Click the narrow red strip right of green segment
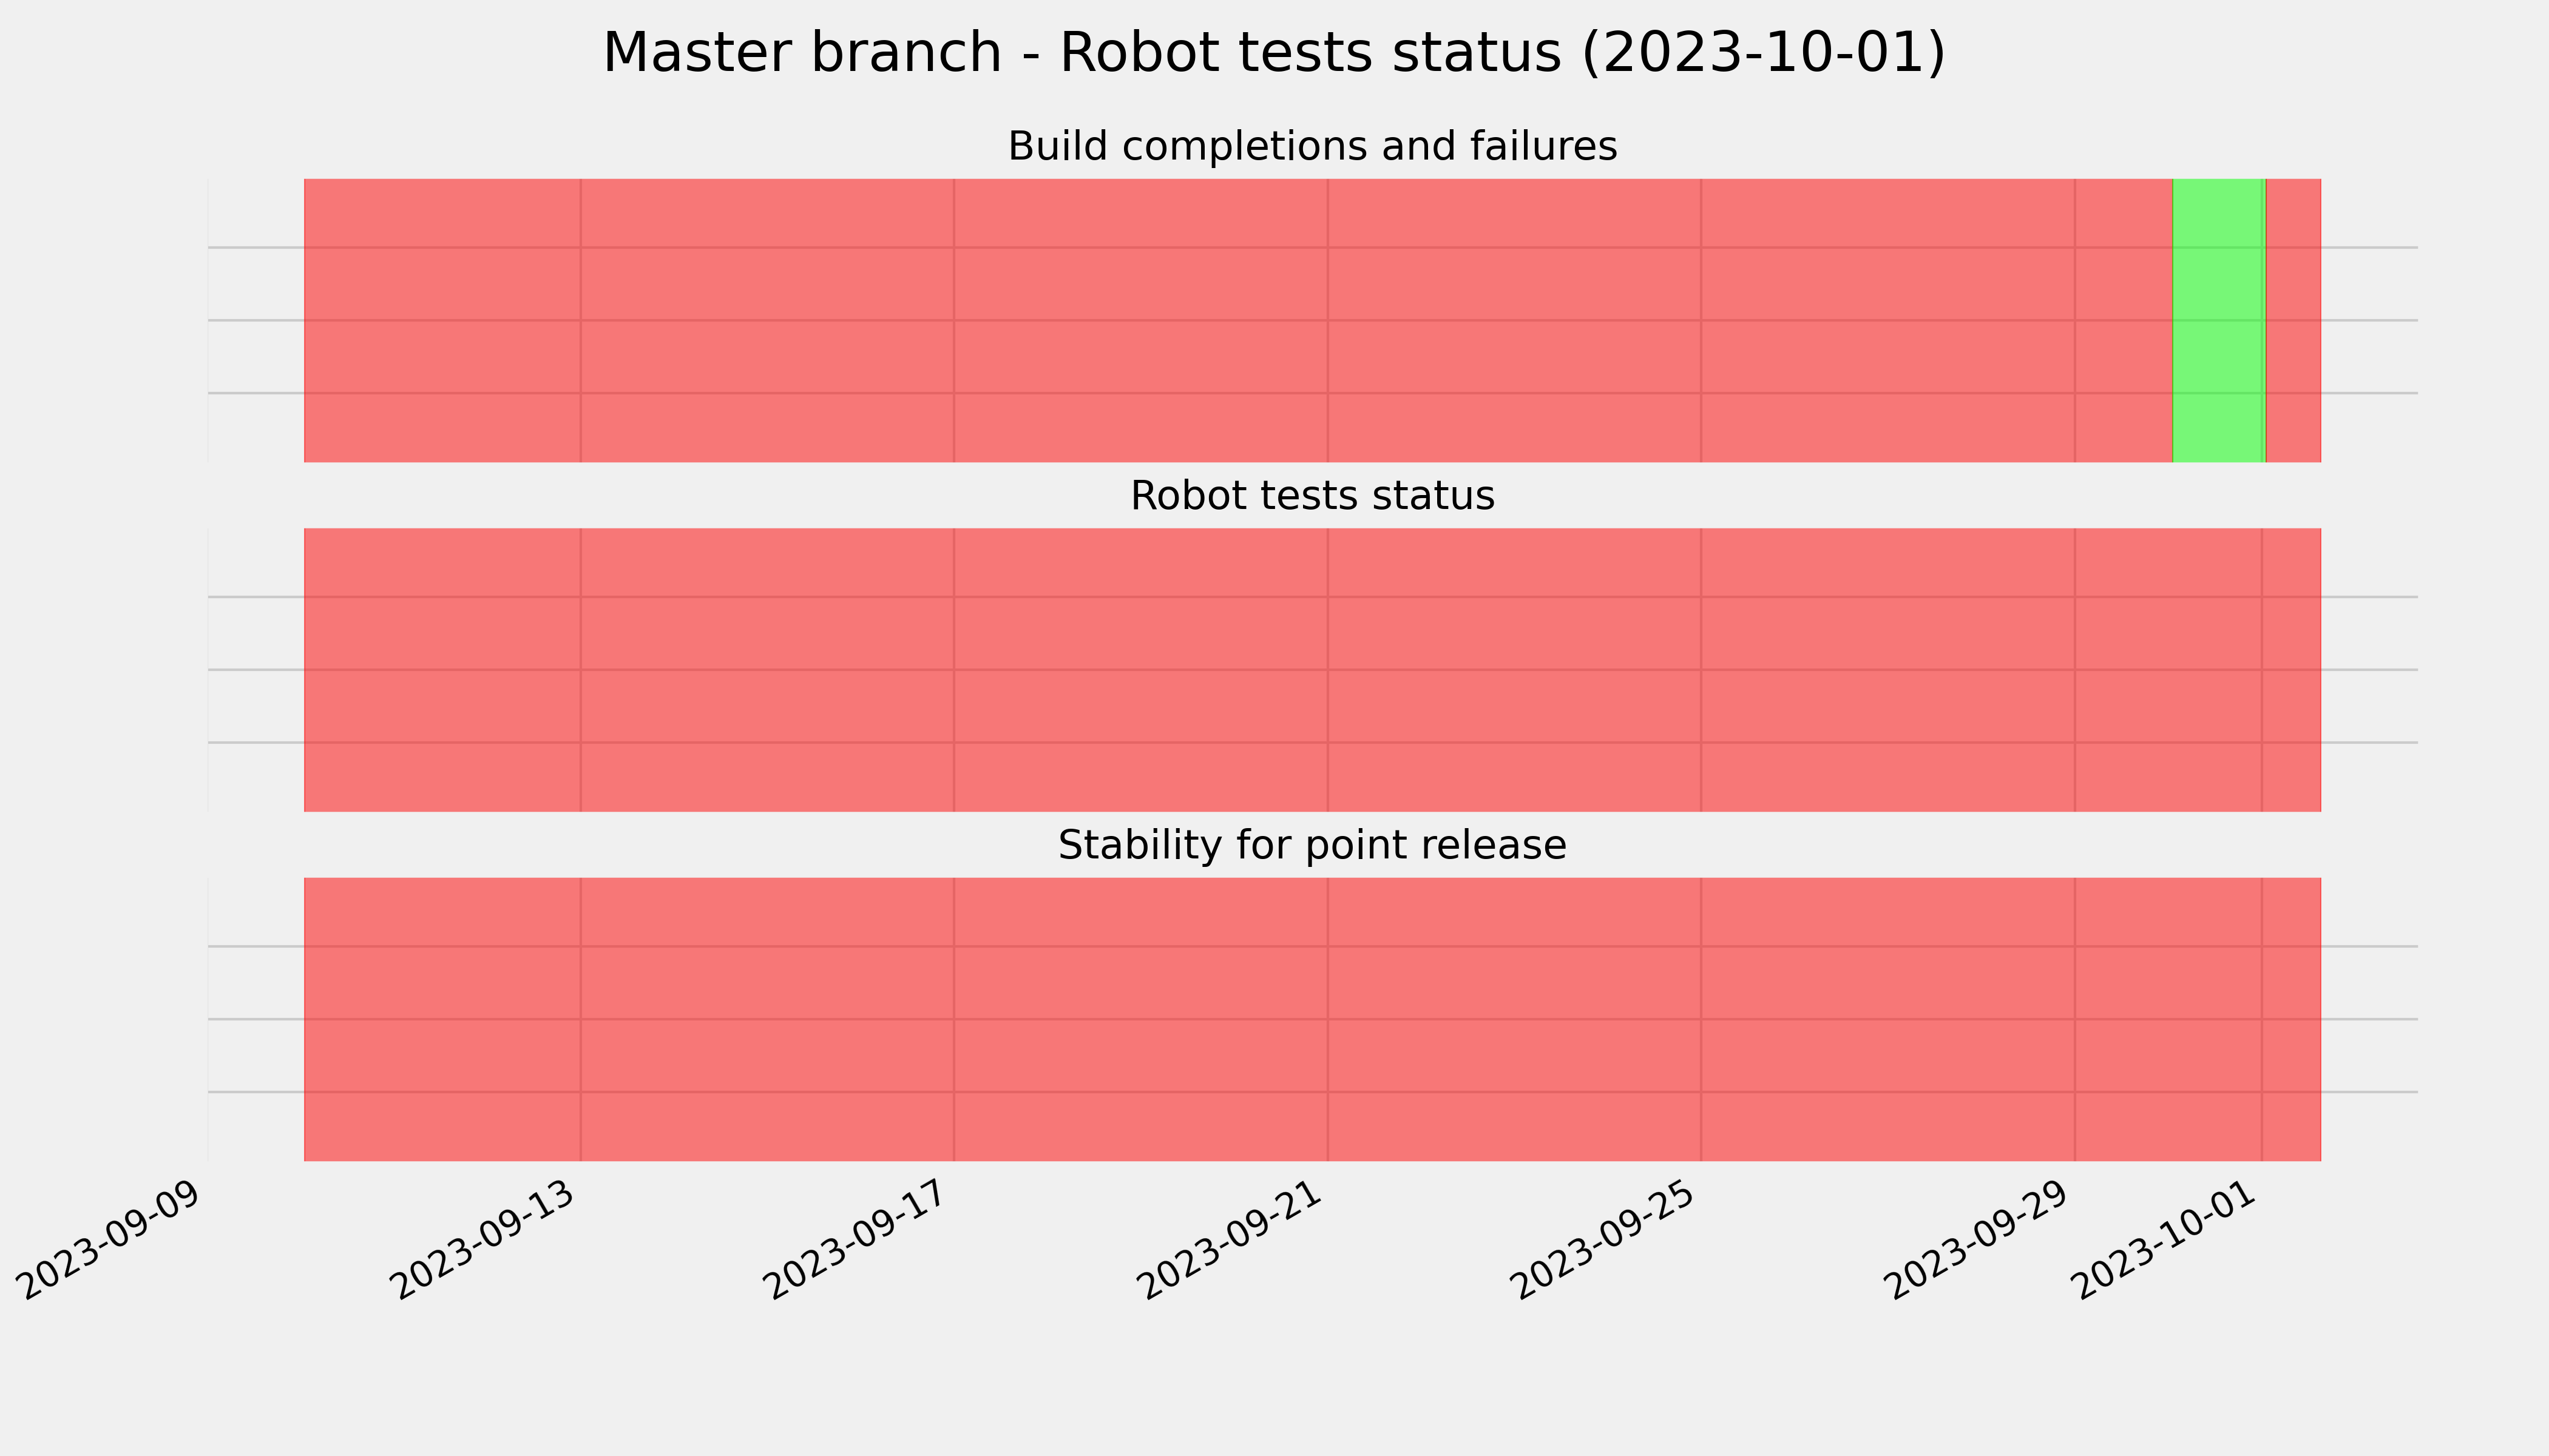 [2294, 320]
